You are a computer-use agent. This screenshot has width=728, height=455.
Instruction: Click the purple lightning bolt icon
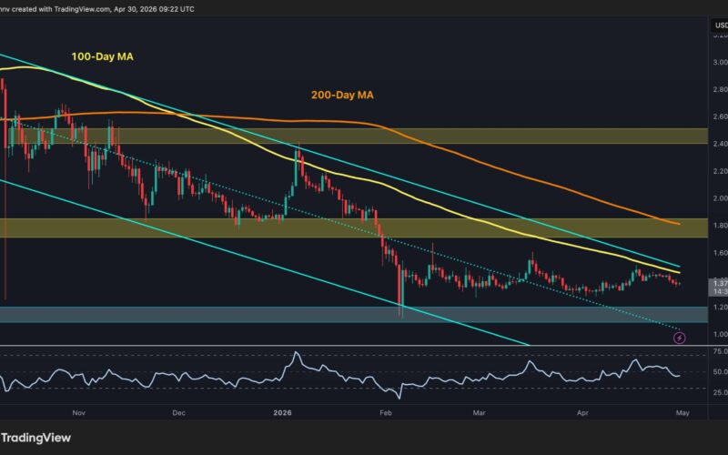(679, 338)
